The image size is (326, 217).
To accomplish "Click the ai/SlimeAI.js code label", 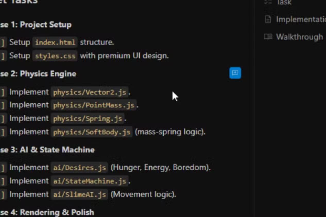I will click(x=80, y=195).
